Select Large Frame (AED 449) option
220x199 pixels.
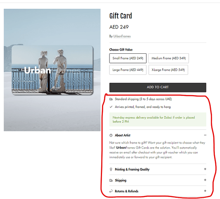point(128,70)
